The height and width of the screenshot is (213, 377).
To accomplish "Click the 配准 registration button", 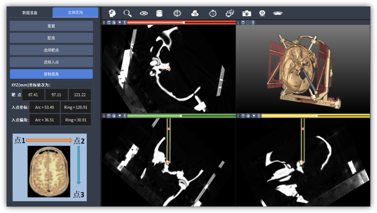I will (x=51, y=38).
